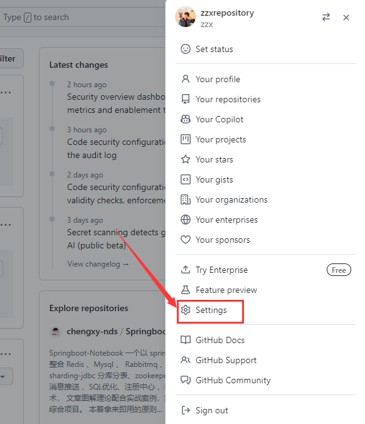365x424 pixels.
Task: Click the Your projects board icon
Action: click(x=186, y=139)
